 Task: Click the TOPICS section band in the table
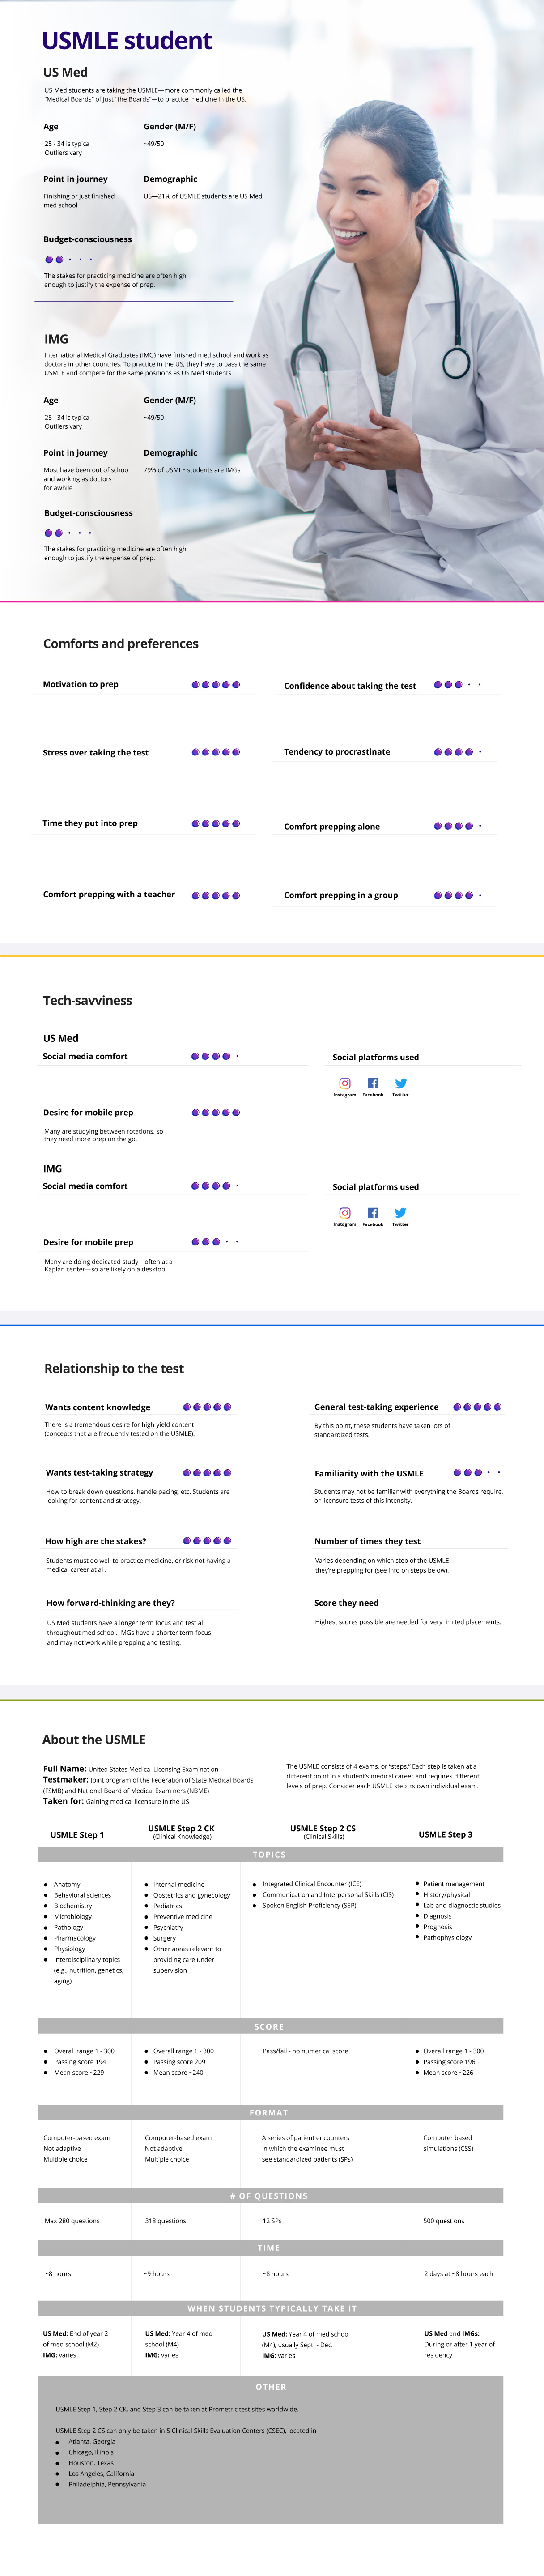point(270,1855)
